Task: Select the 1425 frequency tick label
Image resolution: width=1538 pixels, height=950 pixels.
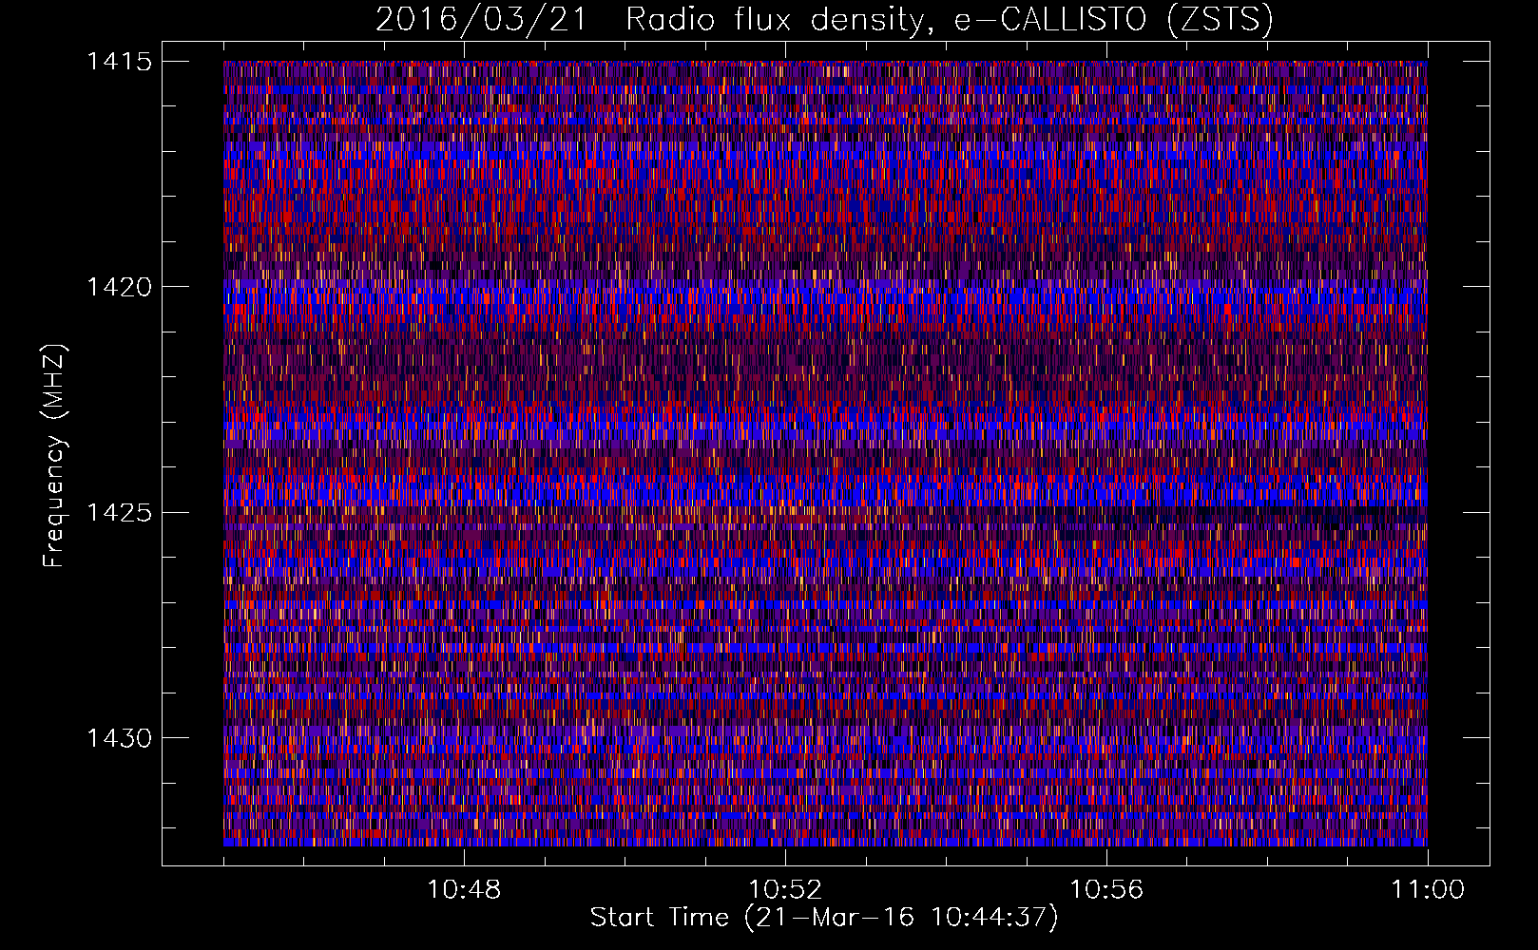Action: [119, 513]
